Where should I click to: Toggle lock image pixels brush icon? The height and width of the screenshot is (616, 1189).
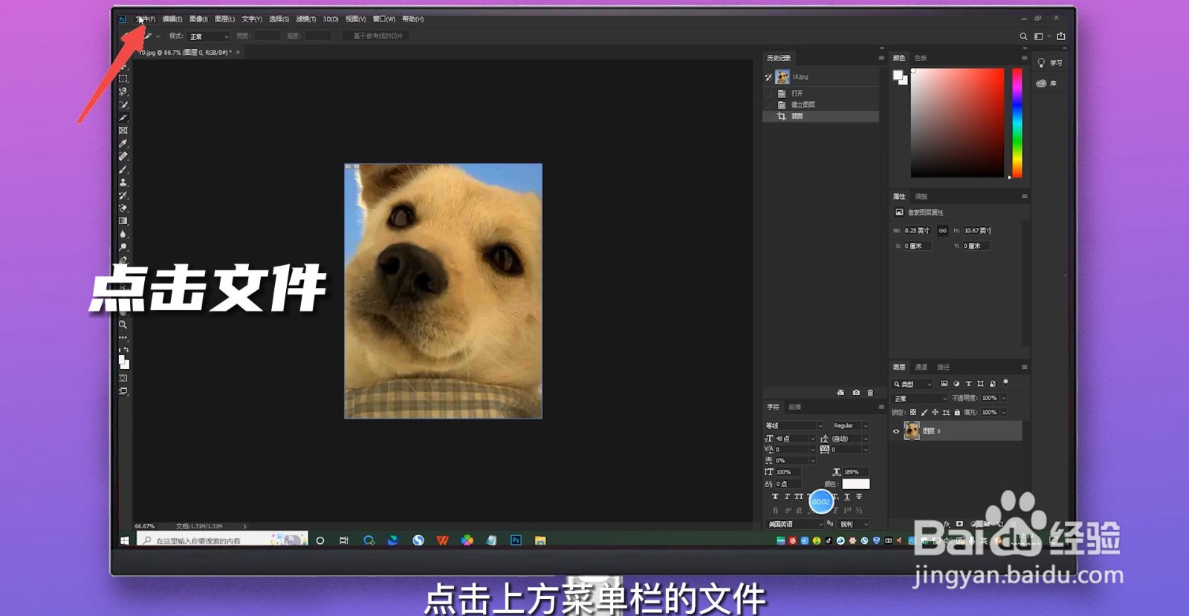pos(924,412)
